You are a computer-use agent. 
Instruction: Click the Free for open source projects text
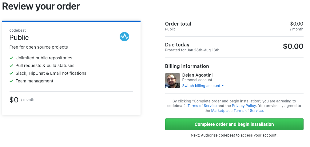[x=38, y=47]
